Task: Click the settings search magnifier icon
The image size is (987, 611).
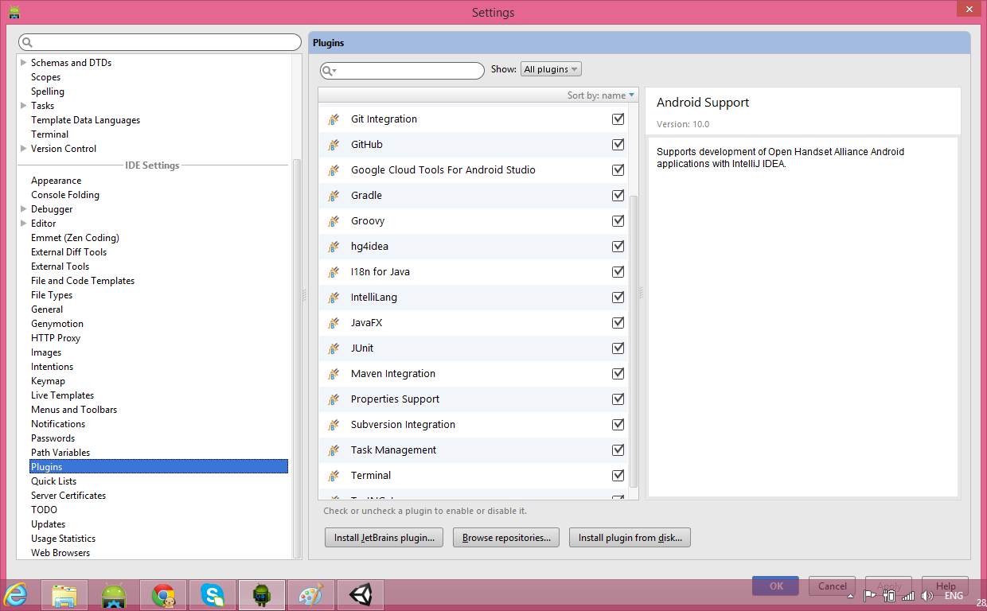Action: (27, 42)
